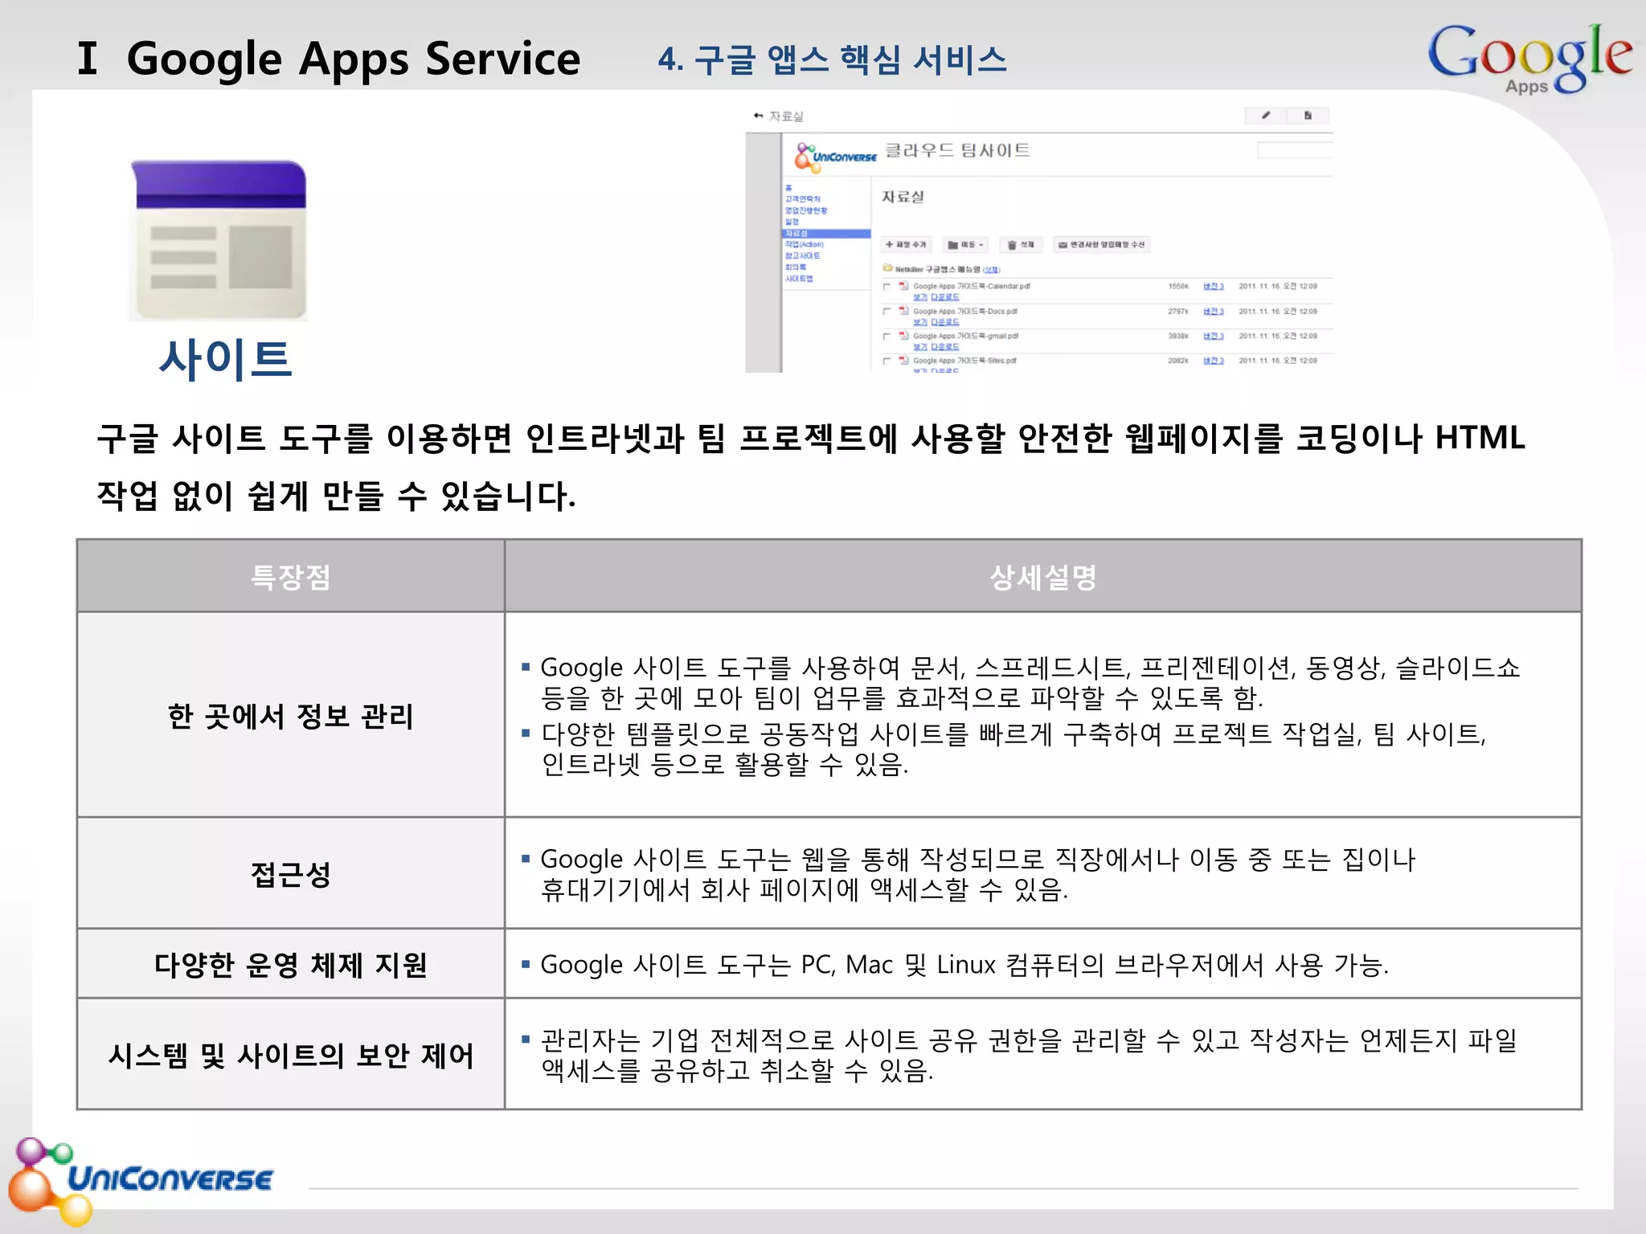This screenshot has width=1646, height=1234.
Task: Click the new page icon button
Action: (1308, 116)
